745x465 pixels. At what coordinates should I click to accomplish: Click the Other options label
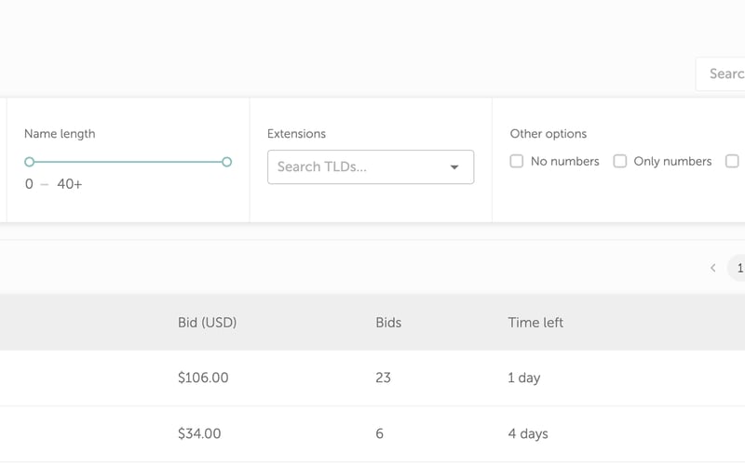click(549, 134)
